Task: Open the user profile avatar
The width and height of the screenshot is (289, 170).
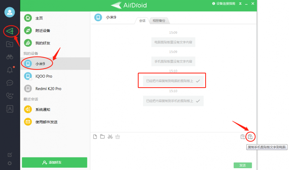Action: [x=10, y=12]
